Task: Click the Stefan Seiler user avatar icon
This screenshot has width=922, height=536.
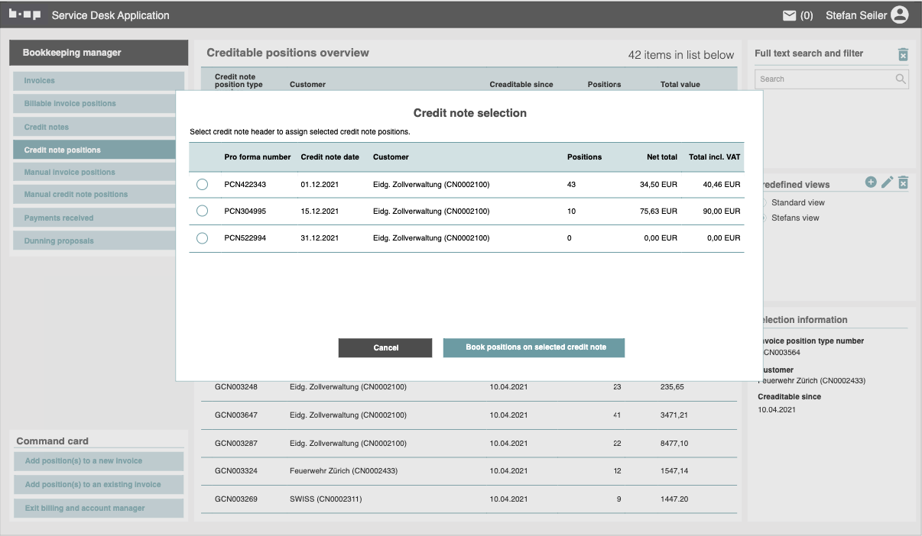Action: point(900,15)
